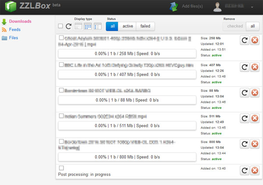This screenshot has height=185, width=263.
Task: Delete the 511 Mb download
Action: click(x=255, y=119)
